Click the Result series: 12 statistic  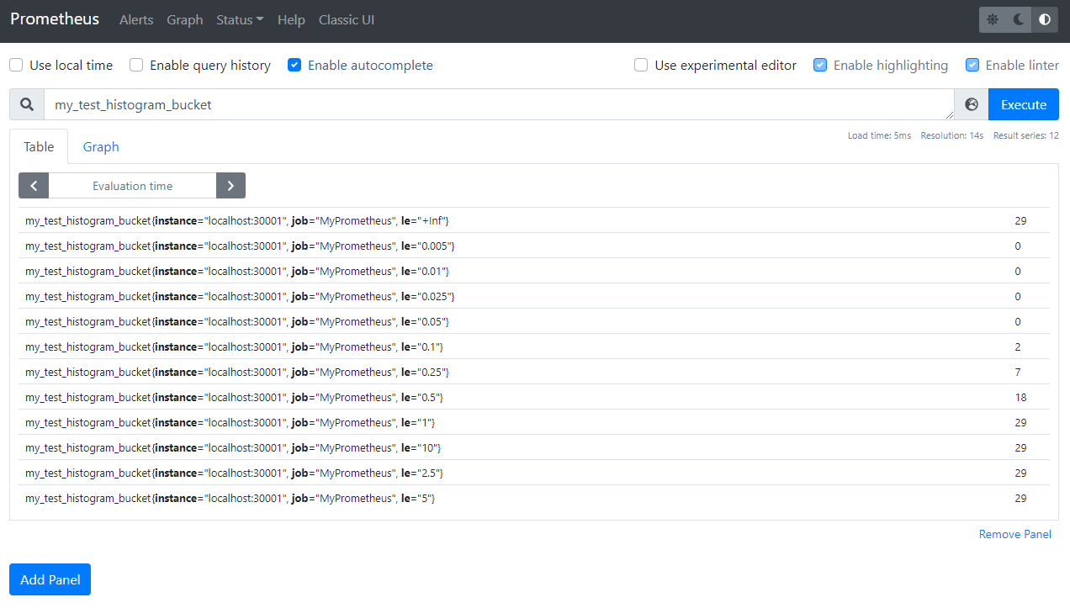click(1025, 135)
